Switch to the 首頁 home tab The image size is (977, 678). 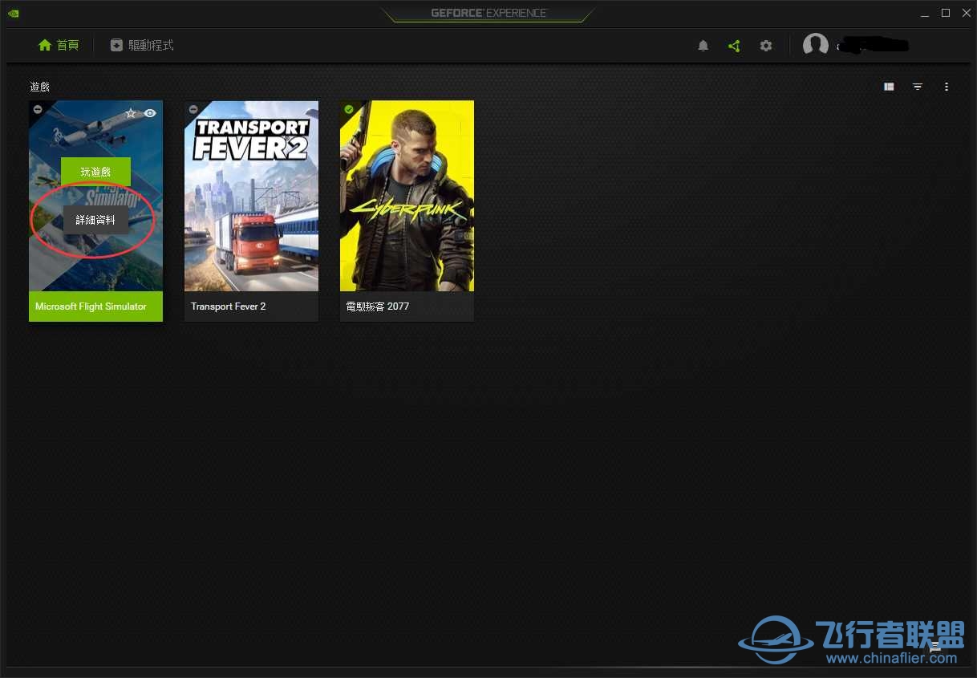click(59, 46)
